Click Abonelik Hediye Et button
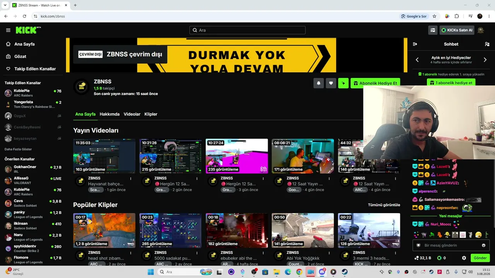Screen dimensions: 495x278 [375, 83]
